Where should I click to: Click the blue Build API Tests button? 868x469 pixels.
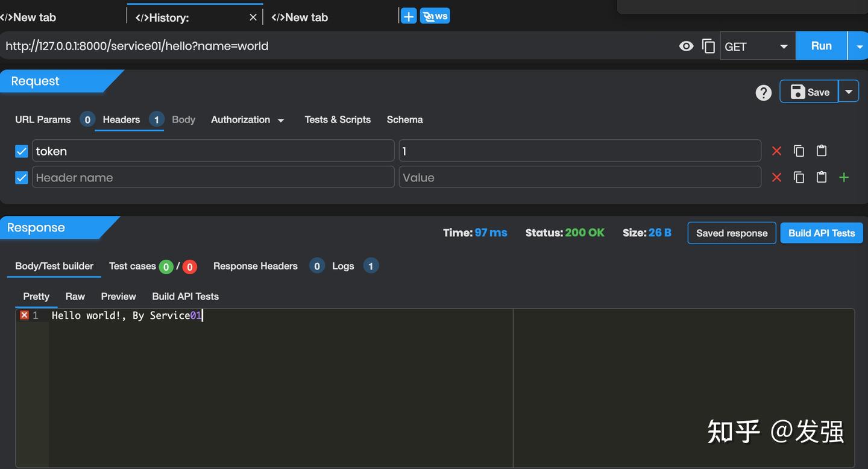(822, 233)
